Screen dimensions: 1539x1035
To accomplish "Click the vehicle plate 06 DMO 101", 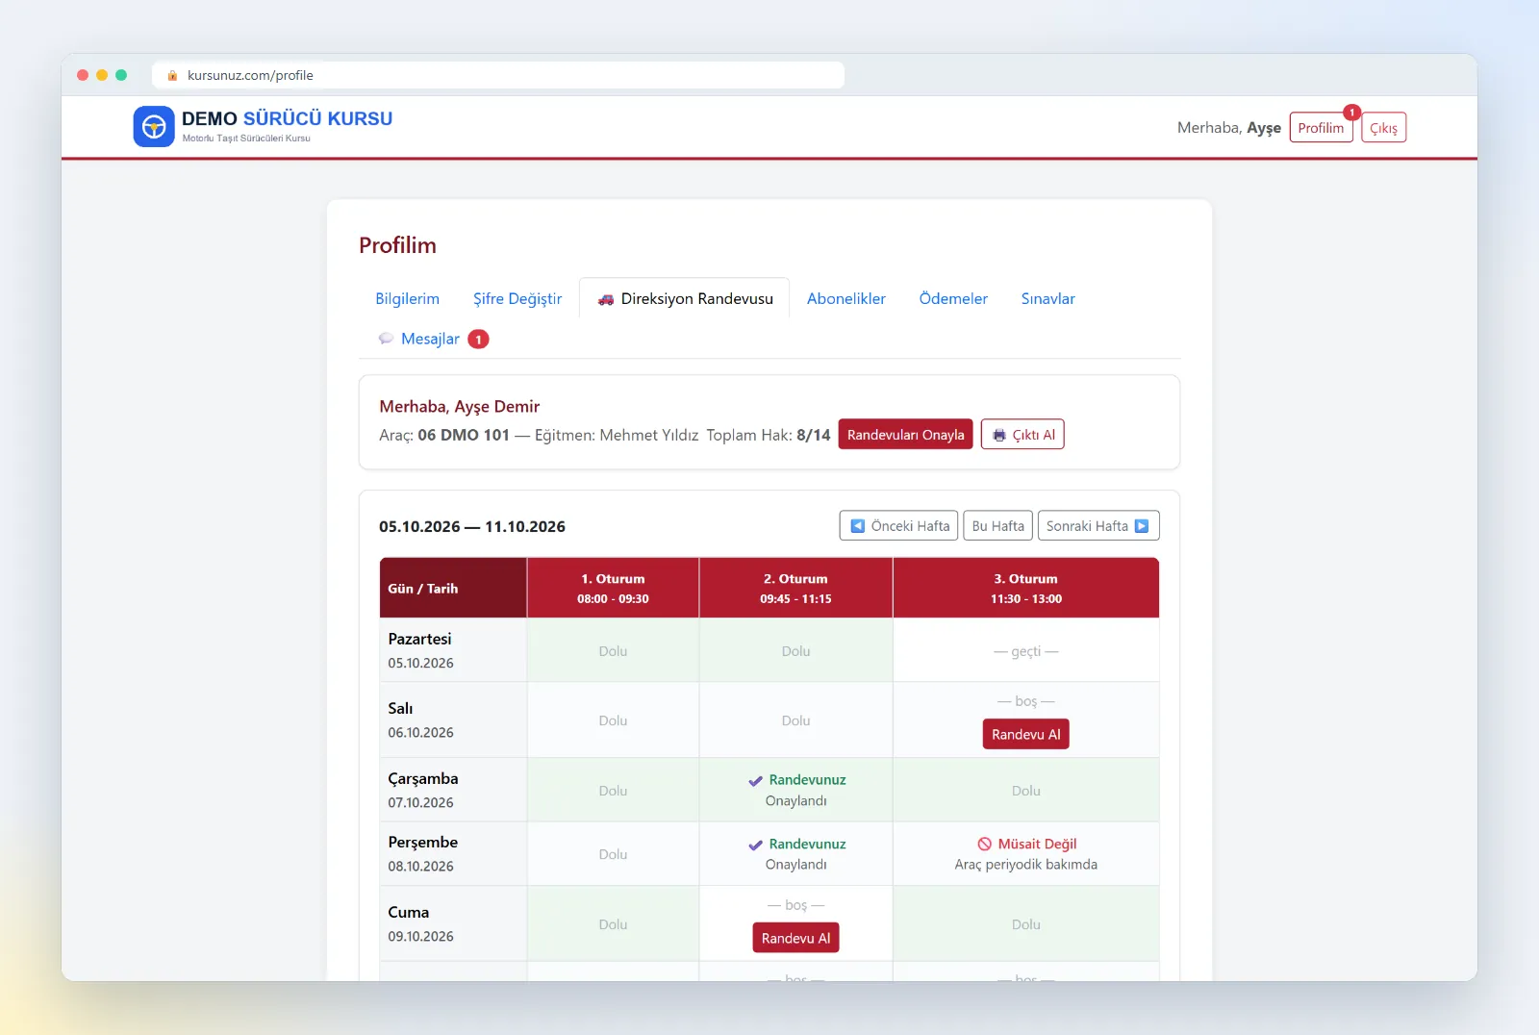I will (x=464, y=435).
